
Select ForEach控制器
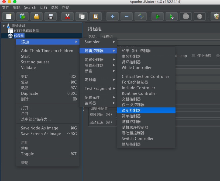point(146,82)
